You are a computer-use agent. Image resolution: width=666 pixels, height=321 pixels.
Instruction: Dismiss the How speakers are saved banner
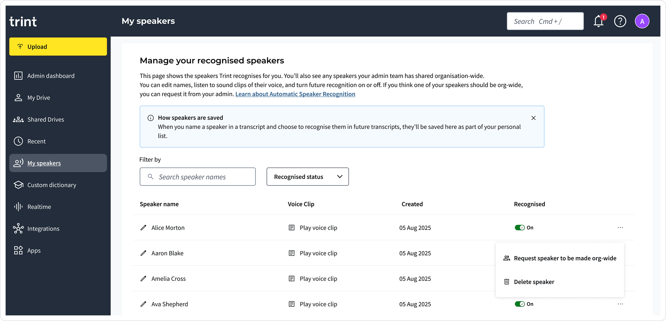(533, 118)
